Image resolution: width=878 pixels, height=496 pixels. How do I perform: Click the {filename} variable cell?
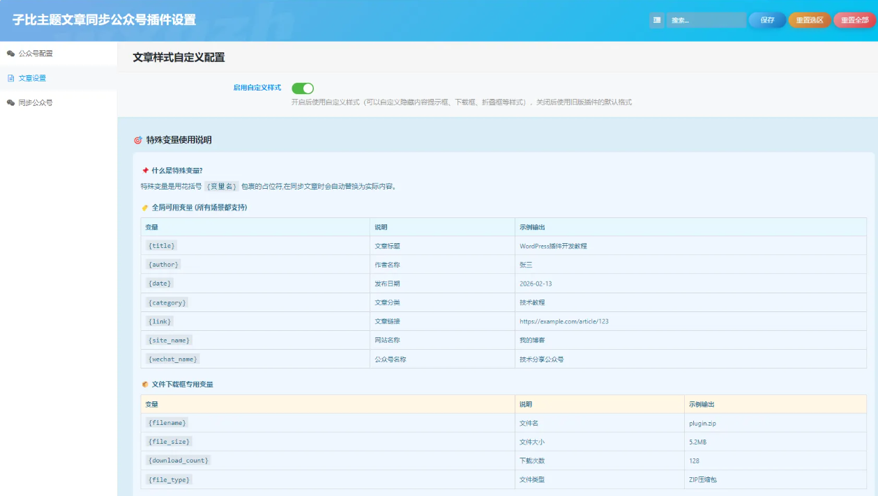[x=328, y=423]
